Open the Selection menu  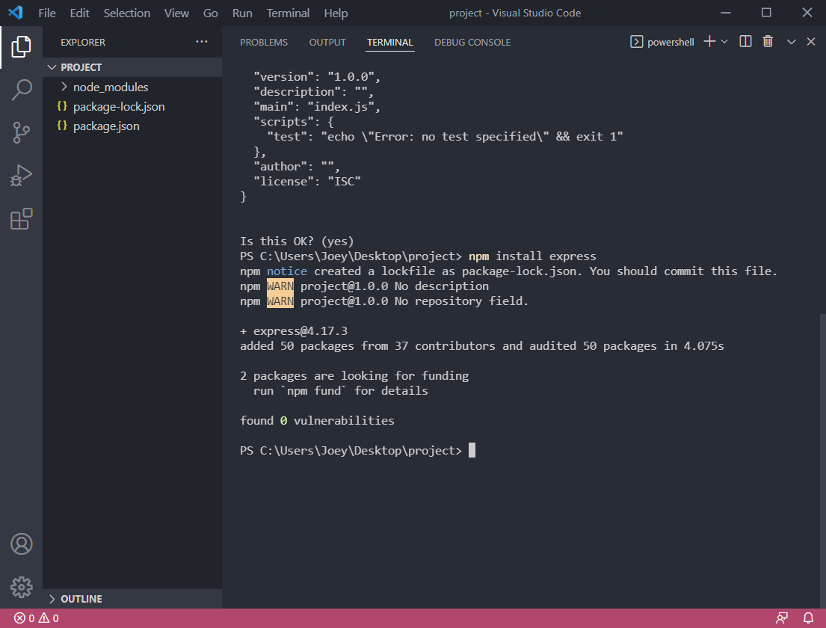(x=126, y=13)
